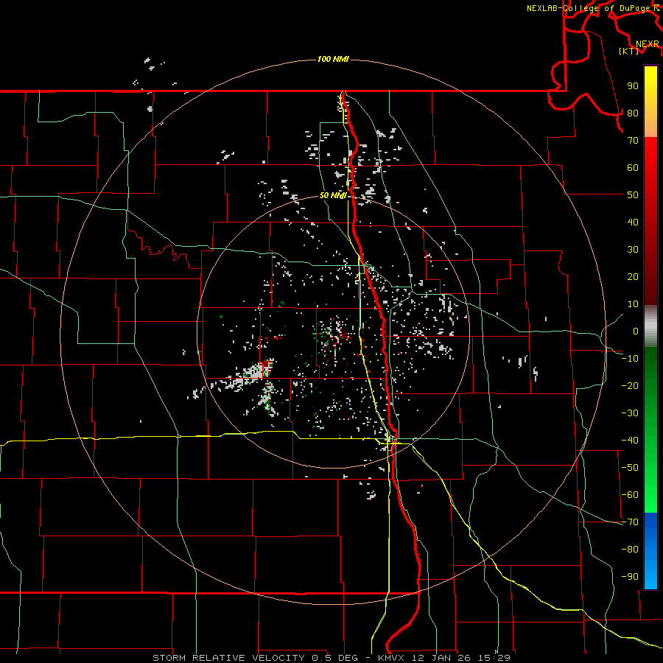This screenshot has height=663, width=663.
Task: Click the -10 knot scale label
Action: tap(630, 359)
